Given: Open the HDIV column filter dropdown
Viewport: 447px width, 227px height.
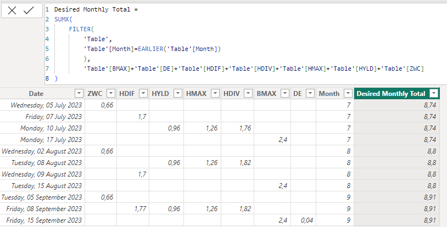Looking at the screenshot, I should point(248,93).
